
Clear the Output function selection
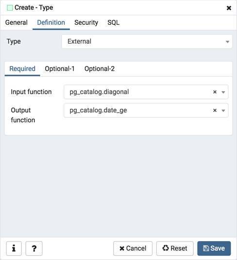[215, 110]
